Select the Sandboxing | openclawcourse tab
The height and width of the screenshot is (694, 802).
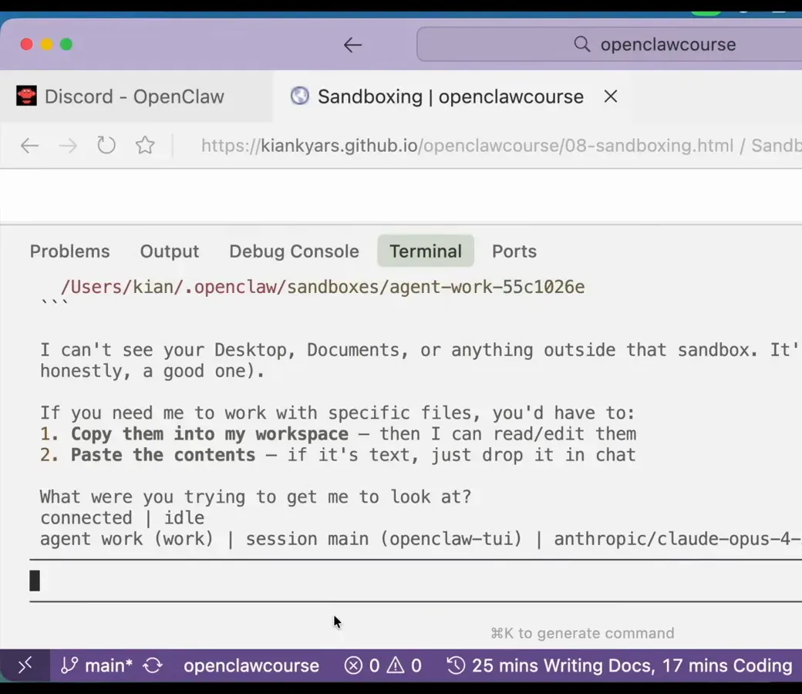pyautogui.click(x=450, y=96)
